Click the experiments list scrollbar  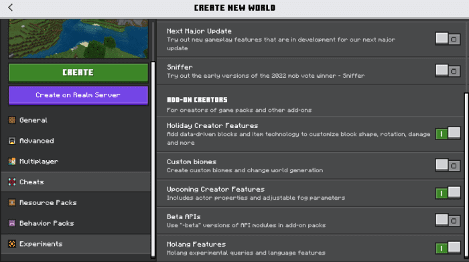(466, 175)
